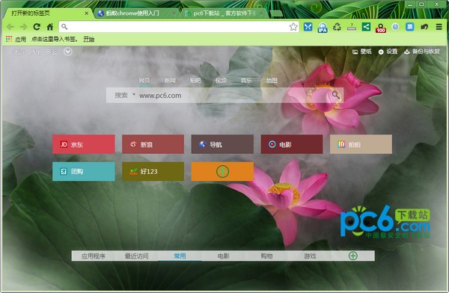Click the red 100 badge extension icon
Viewport: 449px width, 293px height.
(x=381, y=28)
